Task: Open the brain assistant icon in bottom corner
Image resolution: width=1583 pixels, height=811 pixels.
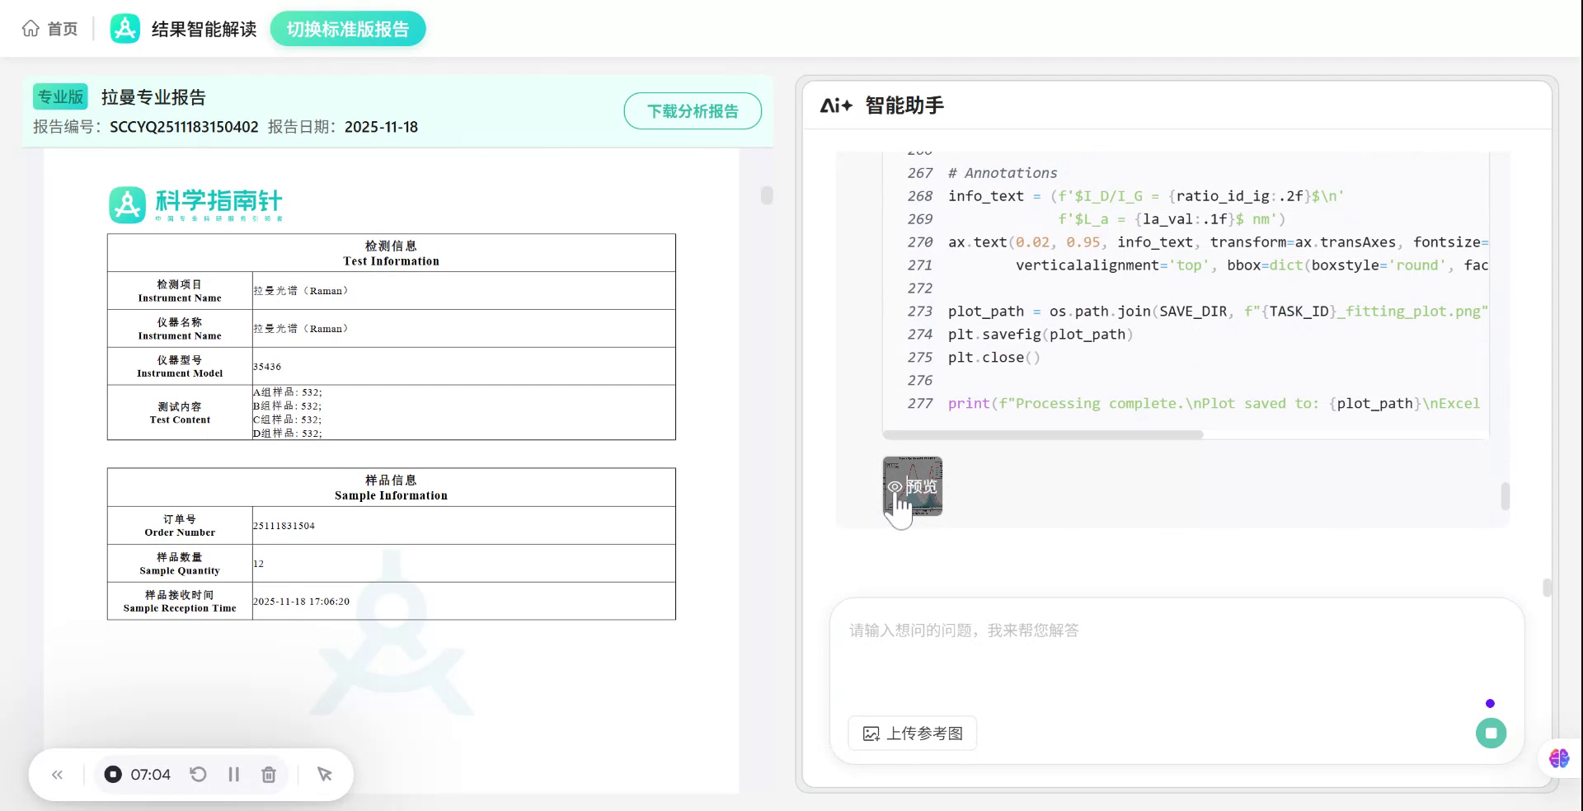Action: [x=1557, y=758]
